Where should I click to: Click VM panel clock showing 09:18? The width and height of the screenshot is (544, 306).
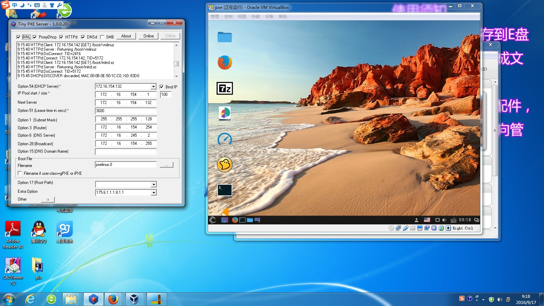(x=465, y=220)
